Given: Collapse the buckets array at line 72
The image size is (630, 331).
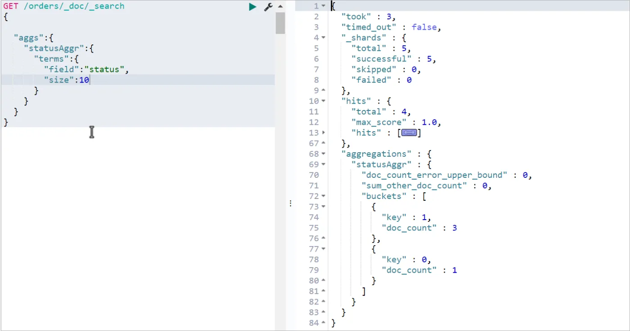Looking at the screenshot, I should tap(323, 196).
